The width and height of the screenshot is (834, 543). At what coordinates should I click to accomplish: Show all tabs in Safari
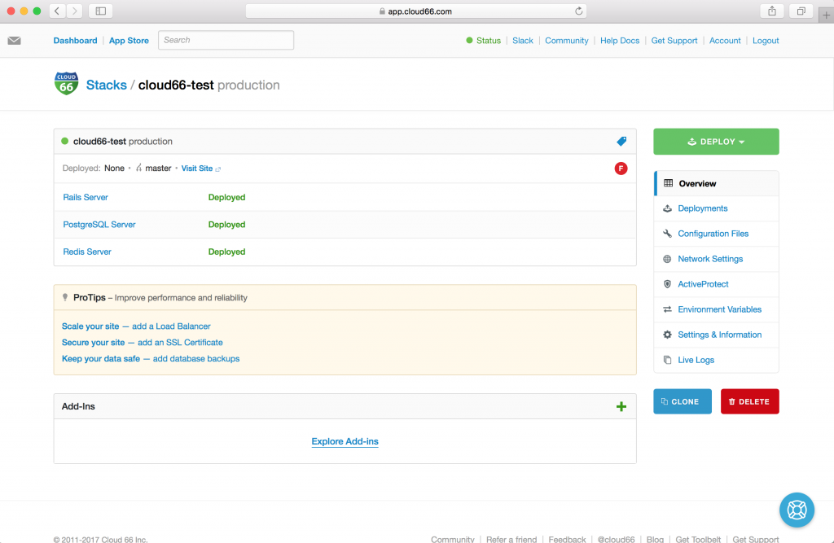pos(801,11)
